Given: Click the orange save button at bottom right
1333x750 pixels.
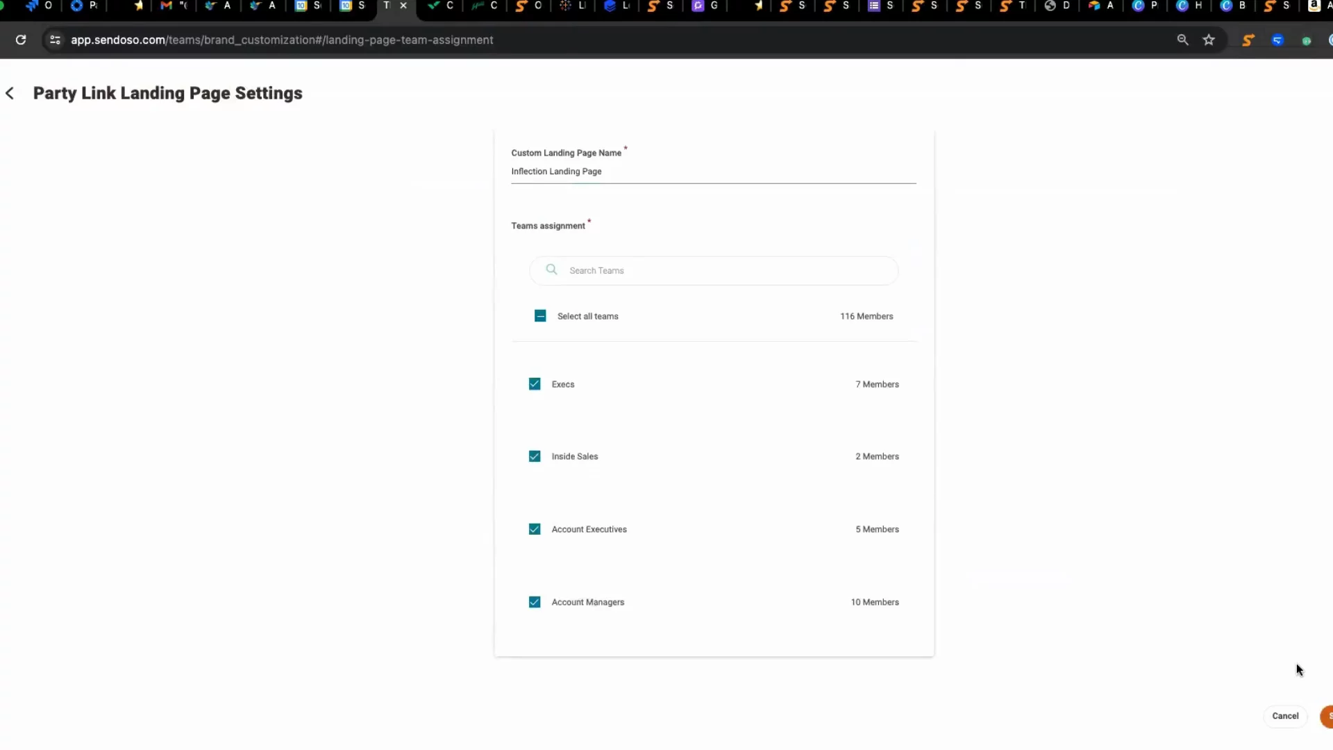Looking at the screenshot, I should click(1327, 716).
